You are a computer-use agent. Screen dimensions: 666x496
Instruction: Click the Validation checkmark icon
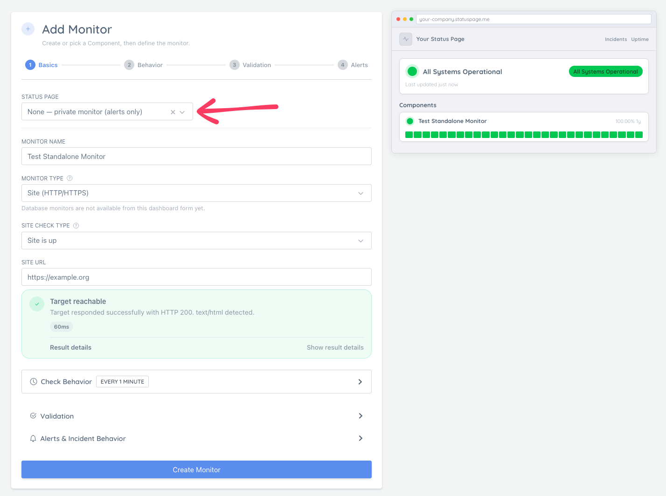[x=33, y=416]
